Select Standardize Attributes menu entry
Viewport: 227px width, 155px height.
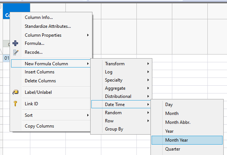point(48,26)
